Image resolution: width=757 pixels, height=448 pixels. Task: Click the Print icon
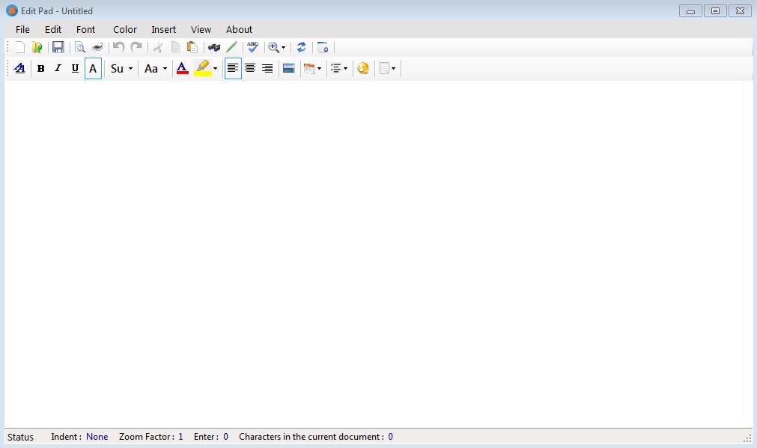point(97,46)
